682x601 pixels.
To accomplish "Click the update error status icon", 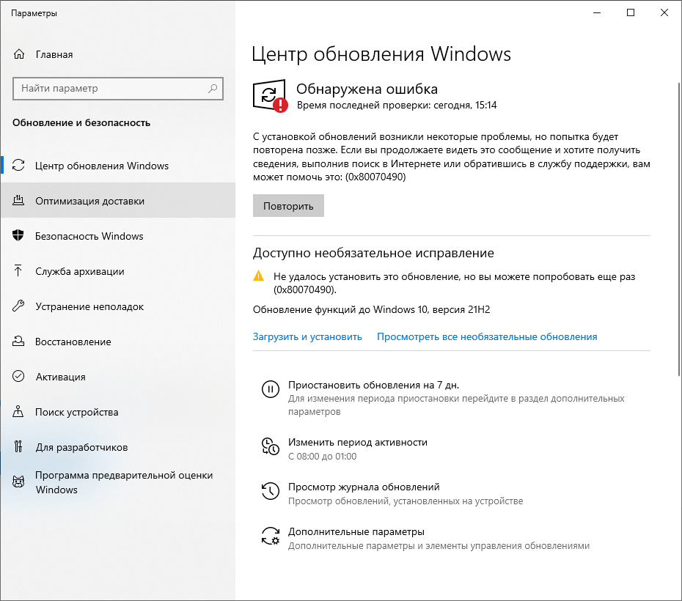I will click(270, 95).
